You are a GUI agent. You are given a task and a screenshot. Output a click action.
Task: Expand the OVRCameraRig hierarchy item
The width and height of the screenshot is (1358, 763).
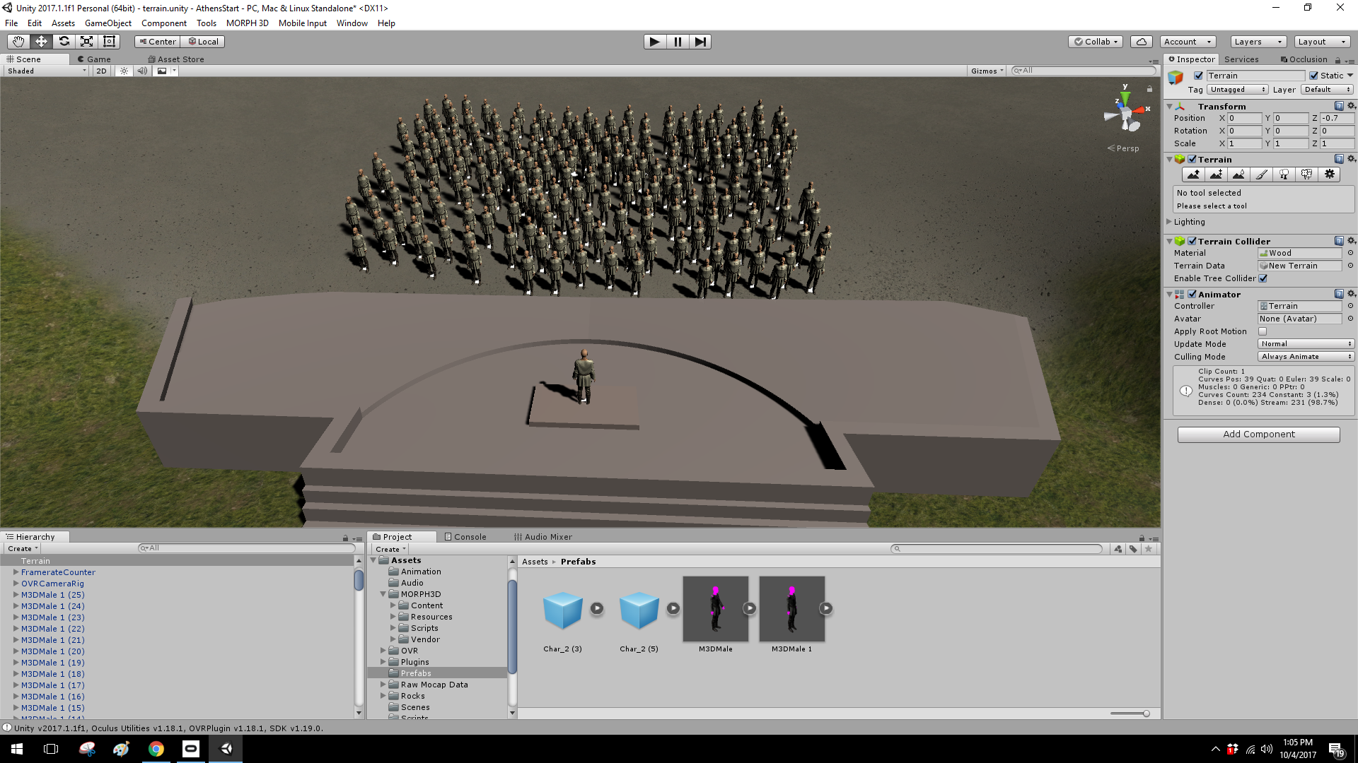pos(16,584)
